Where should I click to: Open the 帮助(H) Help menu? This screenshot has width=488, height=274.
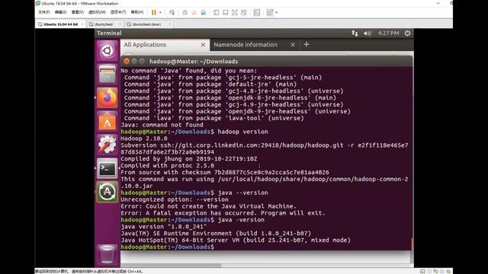(137, 12)
